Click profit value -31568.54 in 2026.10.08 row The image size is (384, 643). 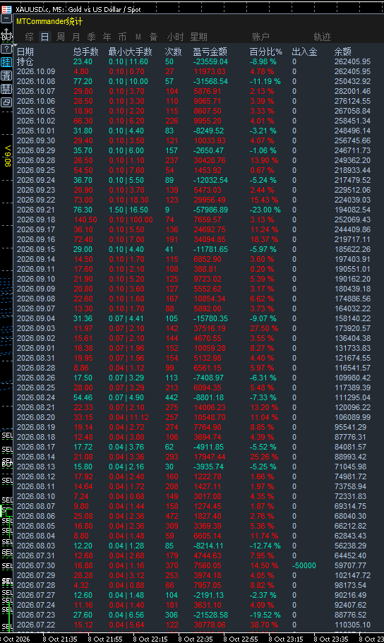(x=210, y=81)
